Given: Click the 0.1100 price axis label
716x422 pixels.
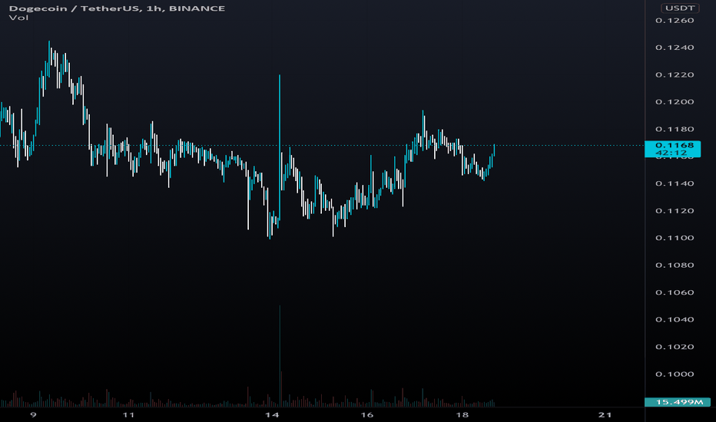Looking at the screenshot, I should click(675, 238).
